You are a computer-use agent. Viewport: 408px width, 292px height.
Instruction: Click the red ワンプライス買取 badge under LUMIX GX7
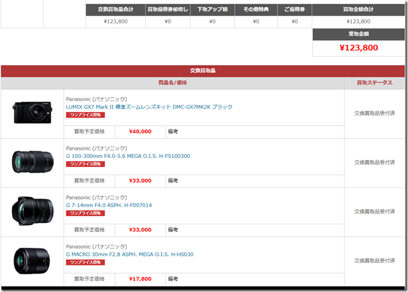click(x=85, y=115)
